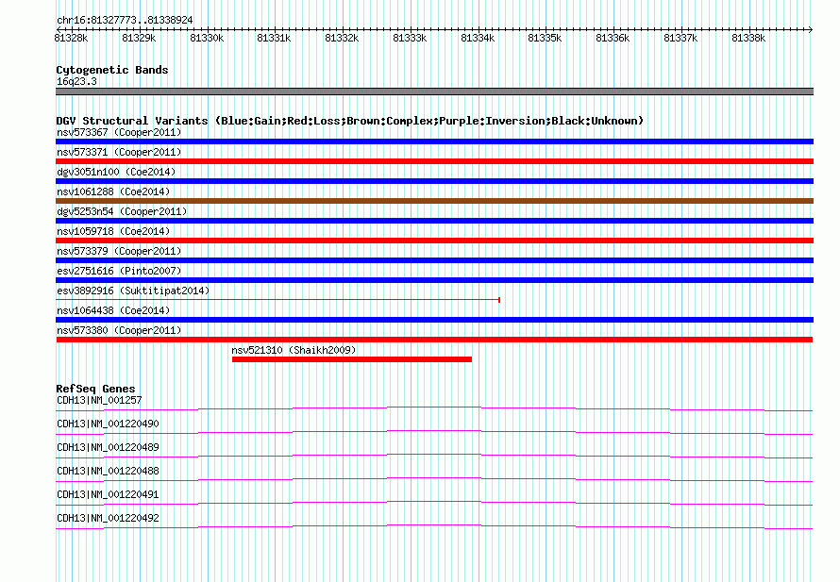Open gene CDH13|NM_001257 label
The width and height of the screenshot is (840, 582).
click(99, 400)
